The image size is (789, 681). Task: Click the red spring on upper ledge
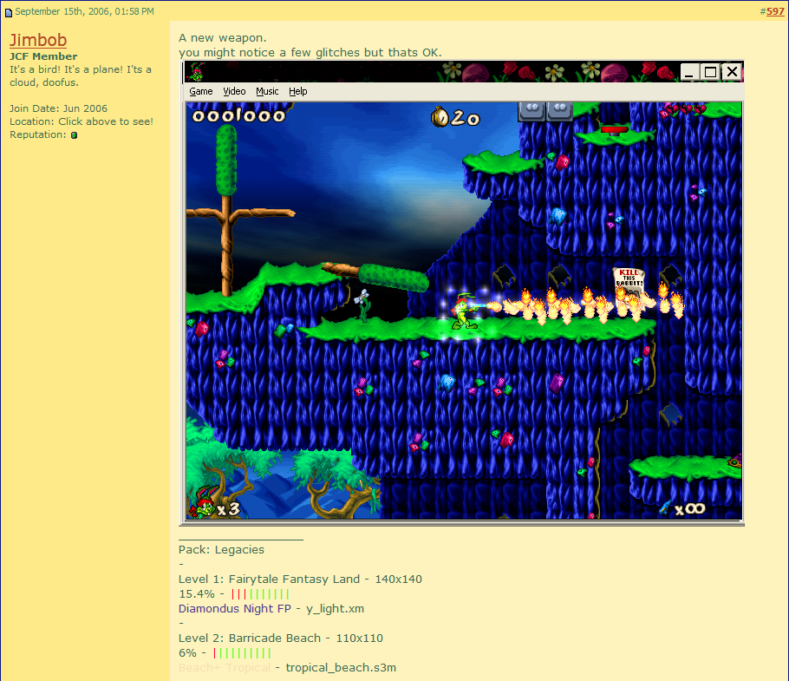[615, 131]
